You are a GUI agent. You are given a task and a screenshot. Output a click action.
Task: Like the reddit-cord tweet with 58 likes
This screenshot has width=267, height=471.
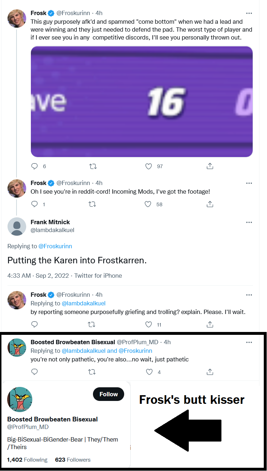click(148, 204)
